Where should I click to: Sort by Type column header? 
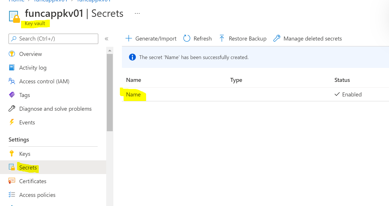pos(236,80)
